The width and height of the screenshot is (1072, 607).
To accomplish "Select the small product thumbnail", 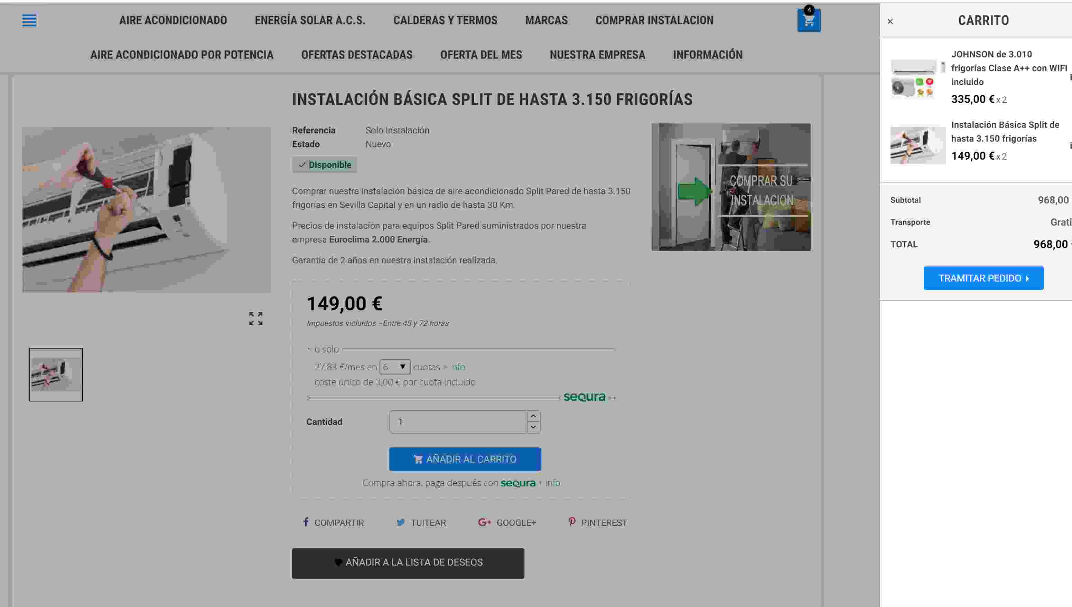I will pyautogui.click(x=56, y=374).
